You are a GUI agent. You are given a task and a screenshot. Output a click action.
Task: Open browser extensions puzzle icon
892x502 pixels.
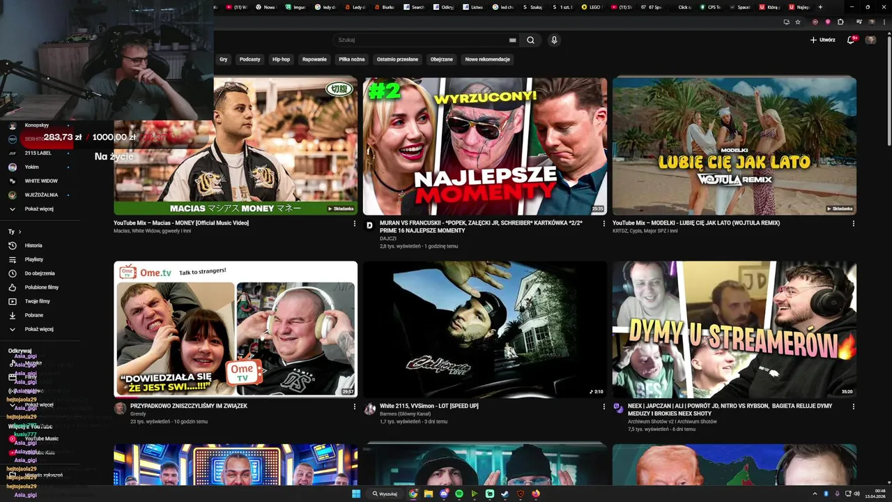point(840,22)
